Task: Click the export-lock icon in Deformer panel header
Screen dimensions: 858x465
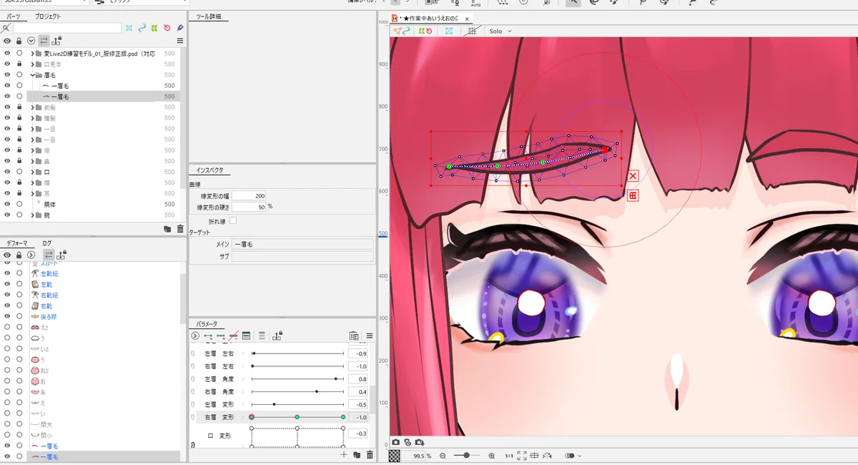Action: pyautogui.click(x=62, y=255)
